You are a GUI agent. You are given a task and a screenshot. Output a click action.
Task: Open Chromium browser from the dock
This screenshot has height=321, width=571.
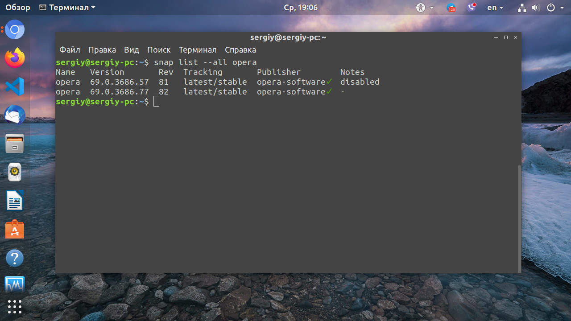pyautogui.click(x=15, y=30)
